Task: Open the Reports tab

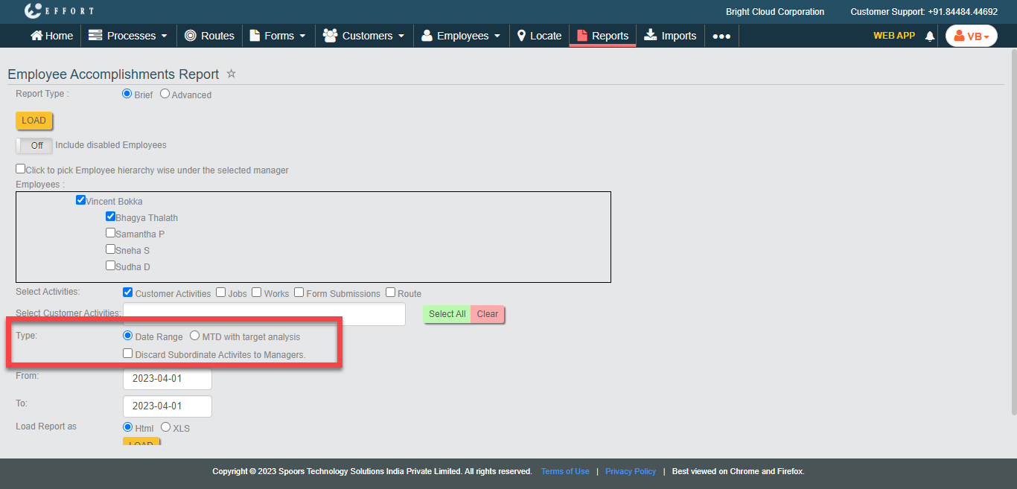Action: (602, 36)
